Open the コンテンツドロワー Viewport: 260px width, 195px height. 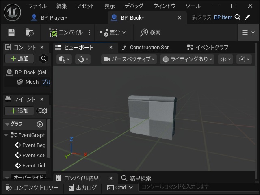click(32, 188)
